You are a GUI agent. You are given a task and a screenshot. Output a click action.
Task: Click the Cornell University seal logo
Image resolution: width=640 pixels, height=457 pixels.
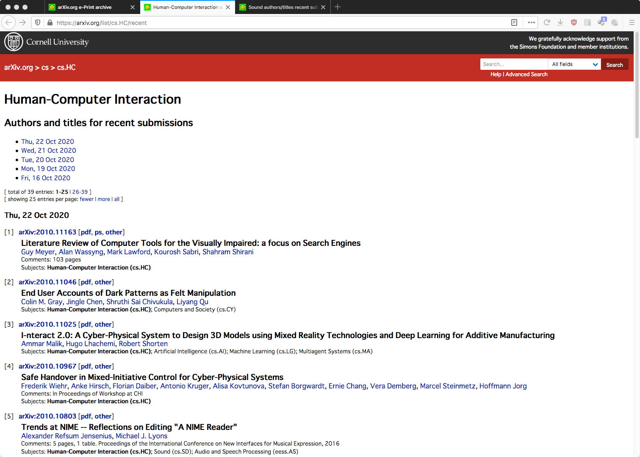point(14,42)
